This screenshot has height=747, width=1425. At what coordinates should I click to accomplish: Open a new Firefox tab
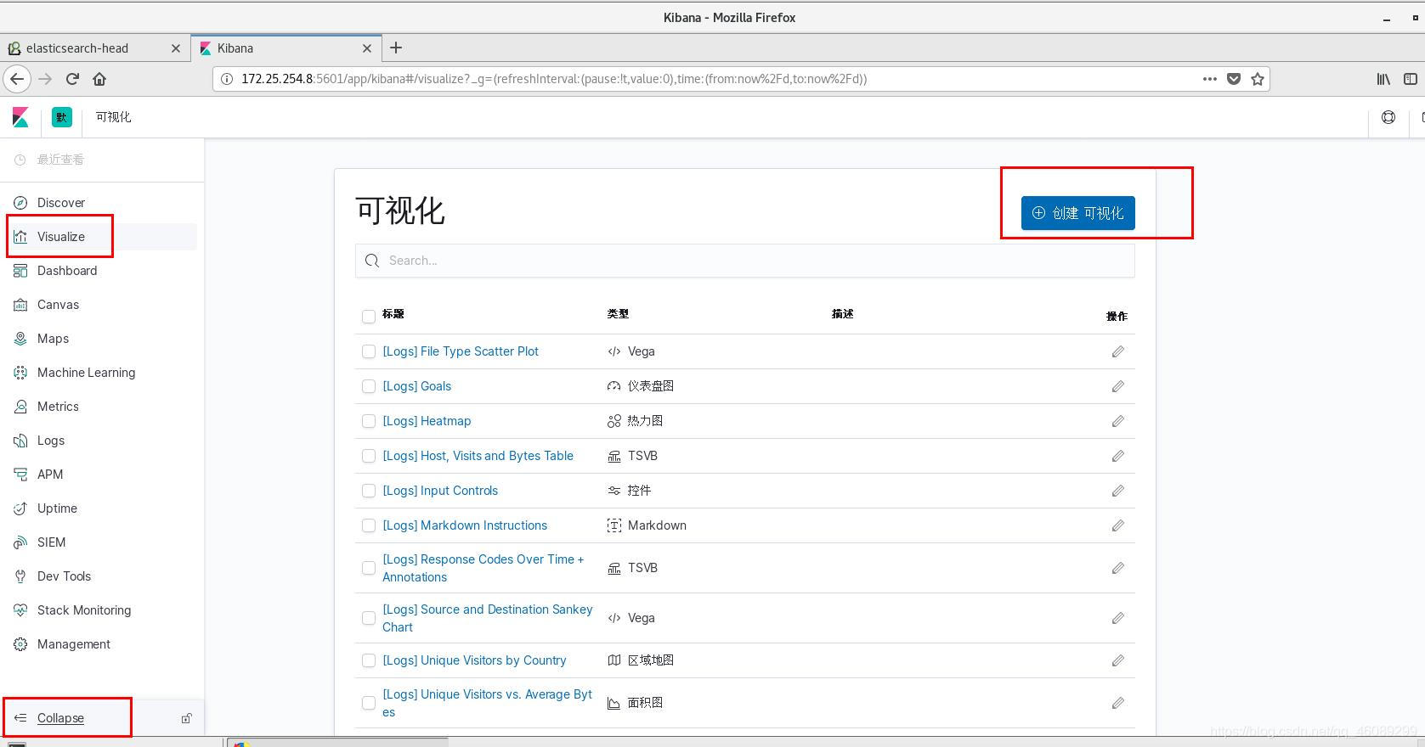click(396, 48)
